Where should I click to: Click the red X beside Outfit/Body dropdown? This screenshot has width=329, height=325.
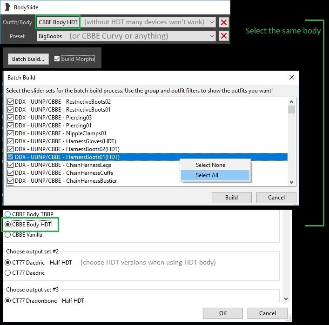(x=224, y=22)
